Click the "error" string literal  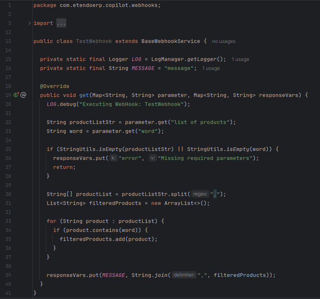130,158
